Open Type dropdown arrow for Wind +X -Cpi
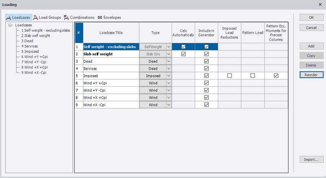This screenshot has height=178, width=326. click(169, 105)
